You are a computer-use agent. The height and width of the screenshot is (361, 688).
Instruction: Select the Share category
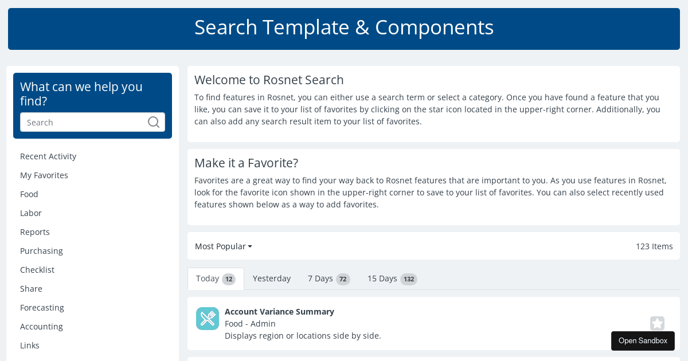31,289
